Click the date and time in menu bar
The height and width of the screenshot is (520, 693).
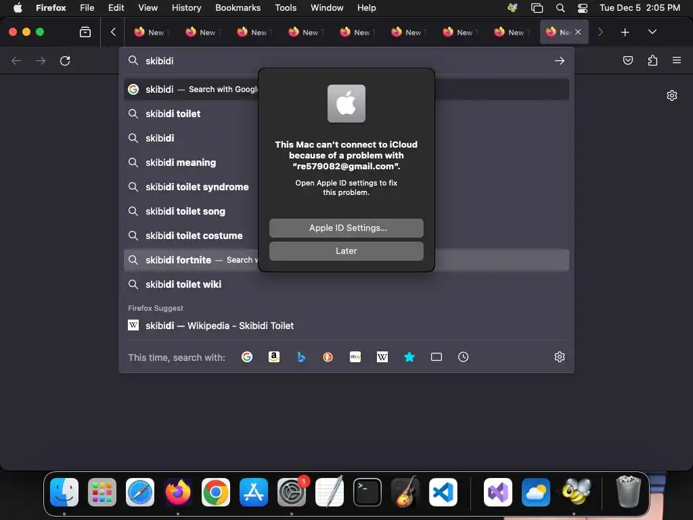coord(640,7)
